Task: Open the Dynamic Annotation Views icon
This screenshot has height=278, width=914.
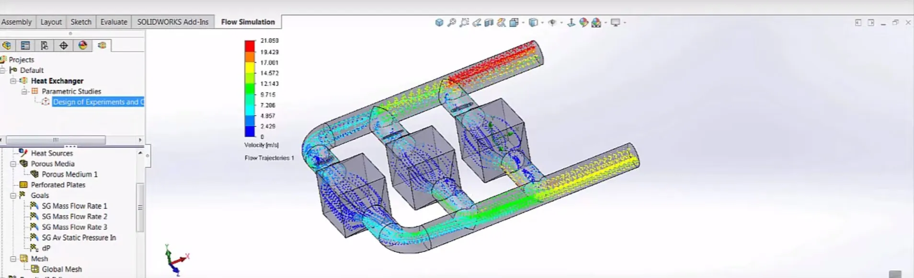Action: 501,23
